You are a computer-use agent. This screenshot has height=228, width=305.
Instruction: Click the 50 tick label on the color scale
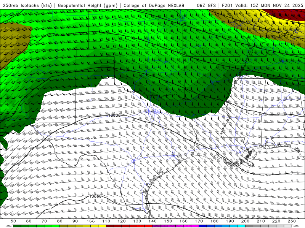pyautogui.click(x=13, y=221)
